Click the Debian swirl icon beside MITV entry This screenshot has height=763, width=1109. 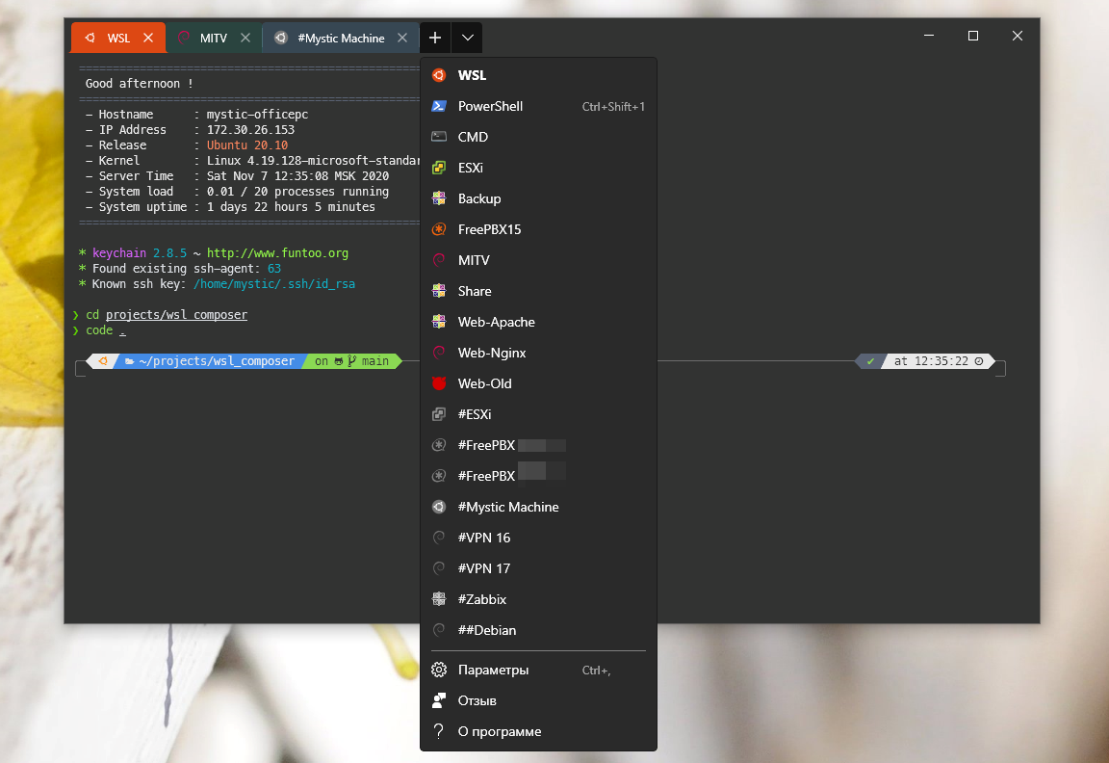tap(439, 260)
